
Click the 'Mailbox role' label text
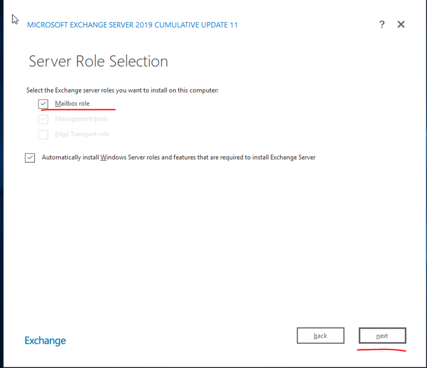tap(72, 104)
